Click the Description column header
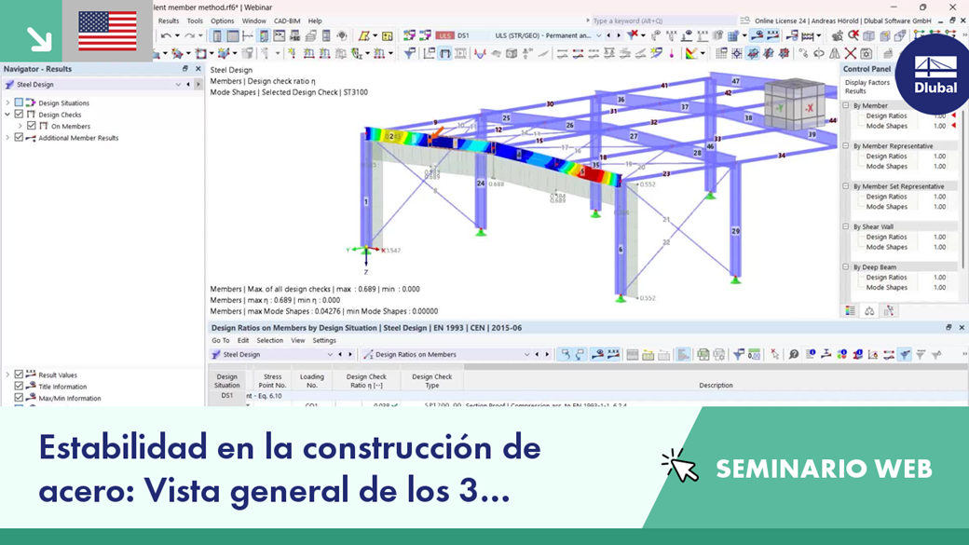Viewport: 969px width, 545px height. tap(716, 381)
